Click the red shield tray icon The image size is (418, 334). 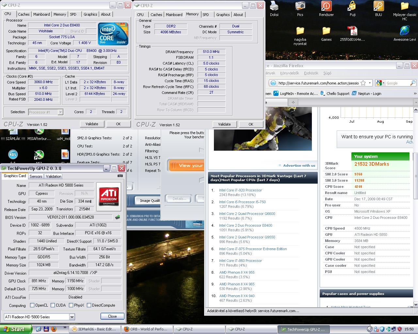click(399, 329)
